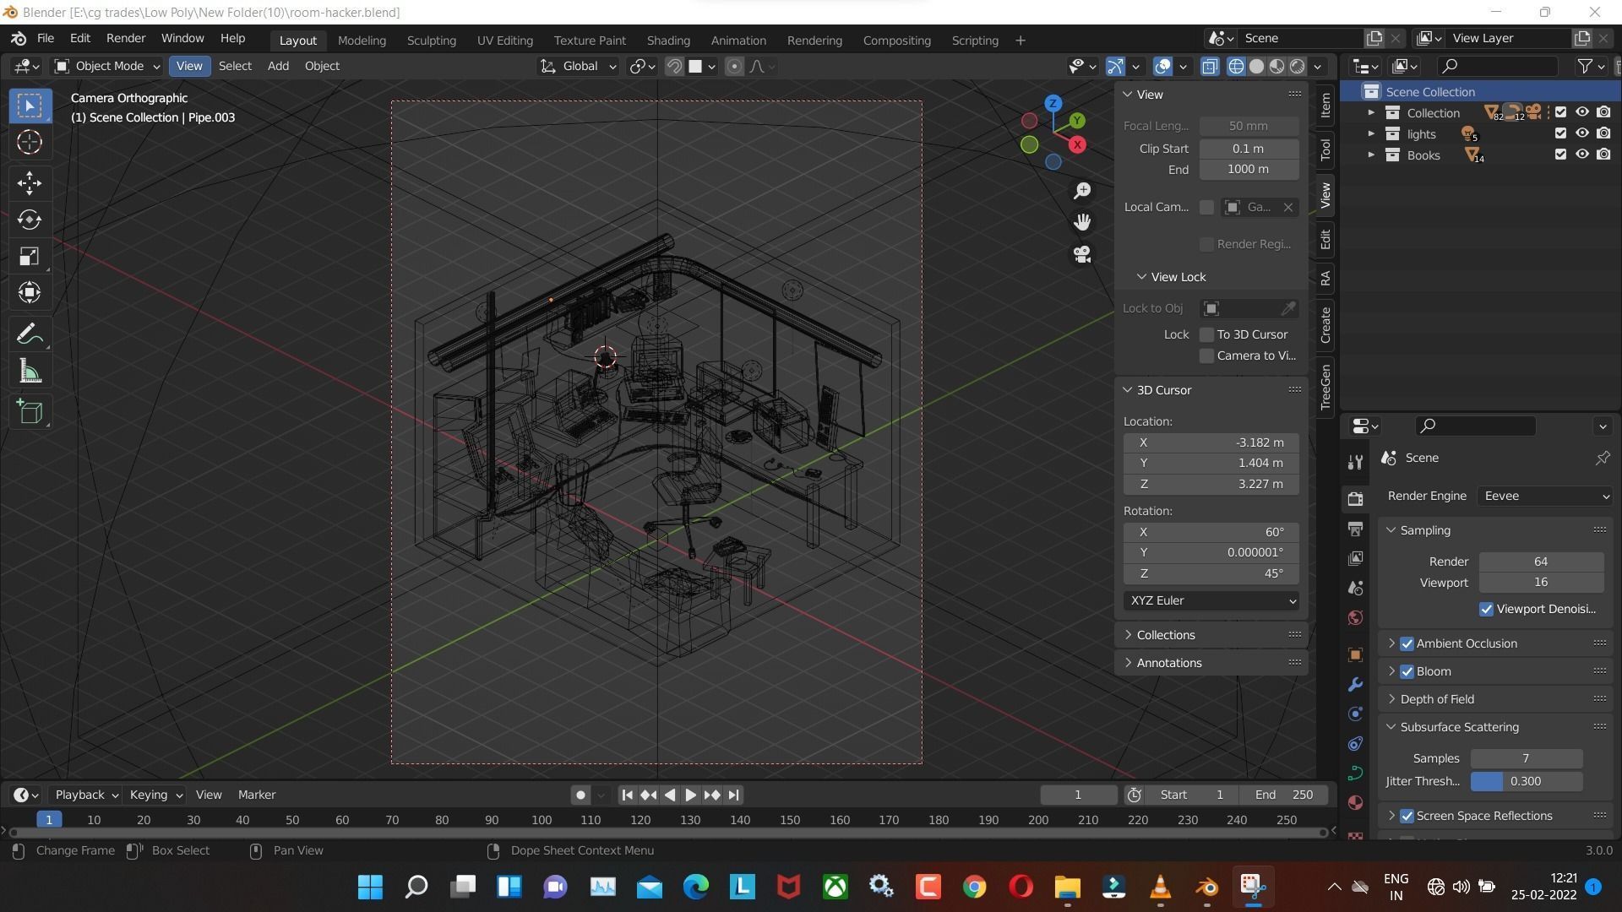
Task: Click the pan view hand icon
Action: (x=1082, y=222)
